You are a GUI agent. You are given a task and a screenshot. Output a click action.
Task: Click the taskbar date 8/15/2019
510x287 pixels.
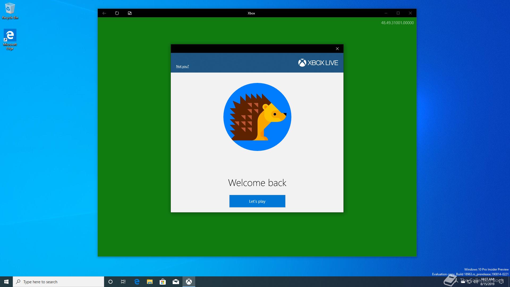[x=487, y=284]
